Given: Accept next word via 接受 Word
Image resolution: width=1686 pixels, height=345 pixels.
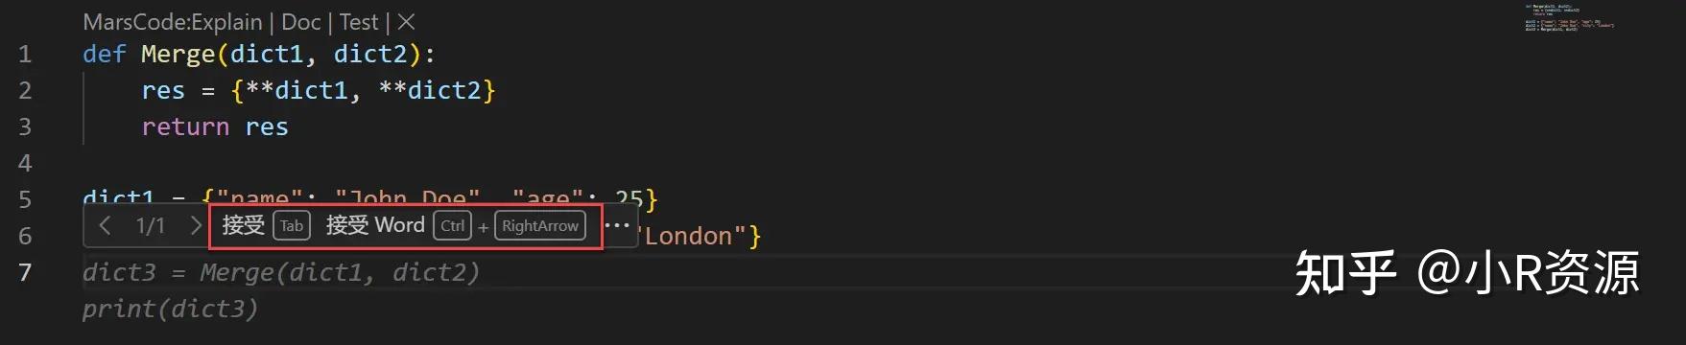Looking at the screenshot, I should (375, 225).
